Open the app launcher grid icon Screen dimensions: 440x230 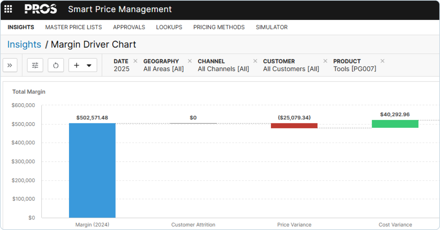coord(8,9)
